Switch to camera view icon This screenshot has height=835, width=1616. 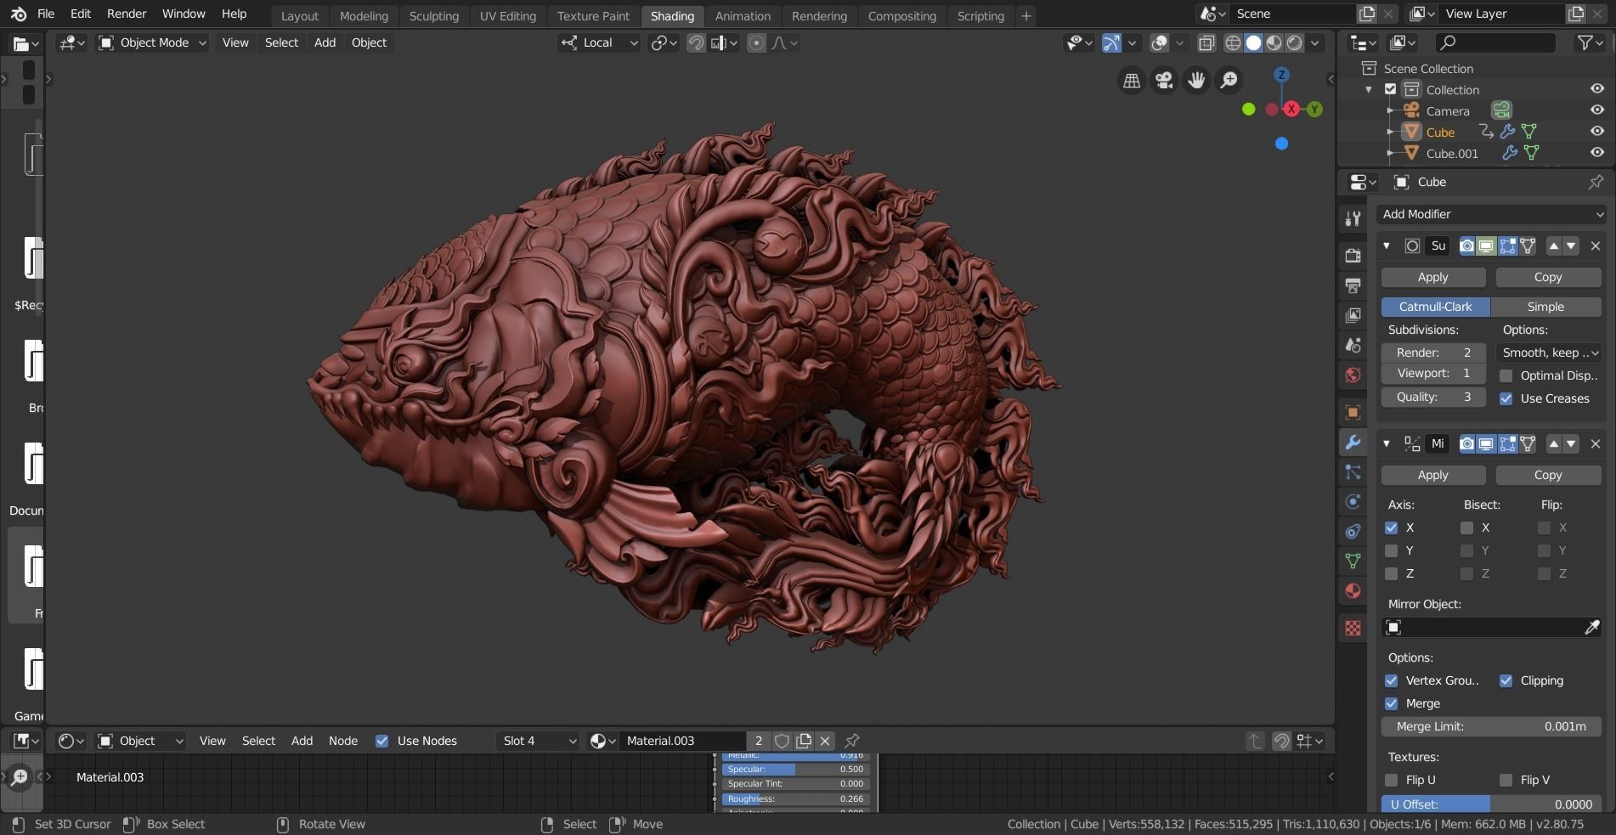1164,80
